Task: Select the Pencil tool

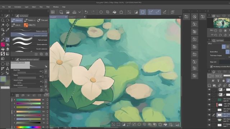Action: click(3, 39)
